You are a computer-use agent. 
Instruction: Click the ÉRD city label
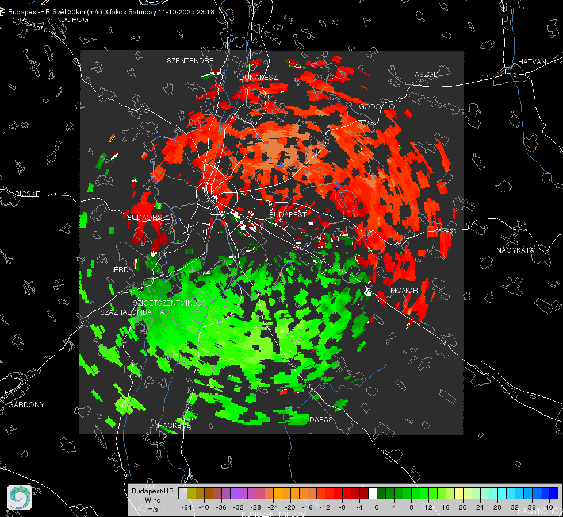click(121, 270)
